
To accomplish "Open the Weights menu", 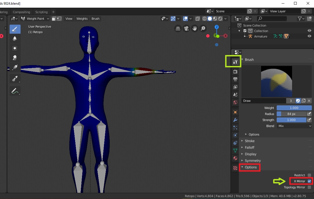I will pos(82,19).
